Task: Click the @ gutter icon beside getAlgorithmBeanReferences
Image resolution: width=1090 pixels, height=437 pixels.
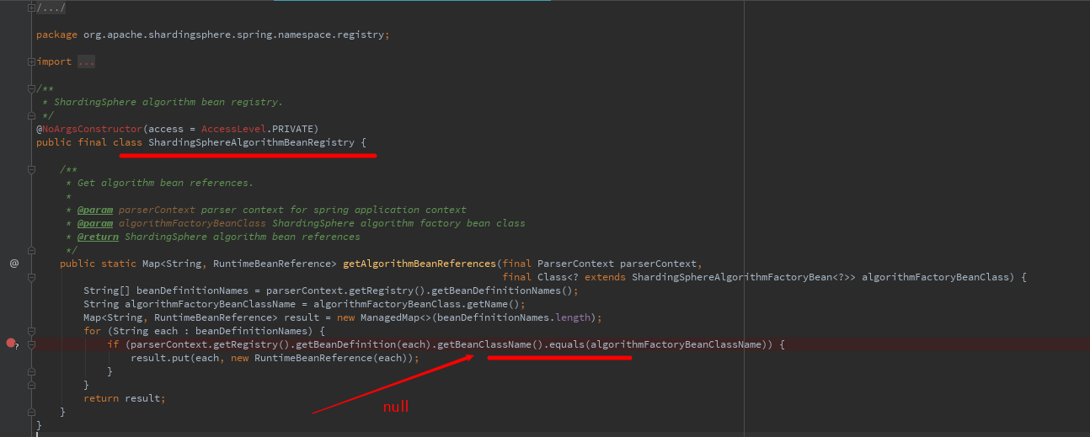Action: [x=13, y=264]
